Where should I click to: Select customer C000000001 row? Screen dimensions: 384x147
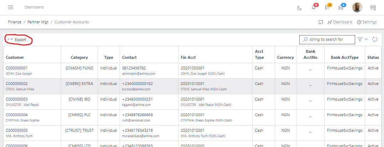(192, 71)
